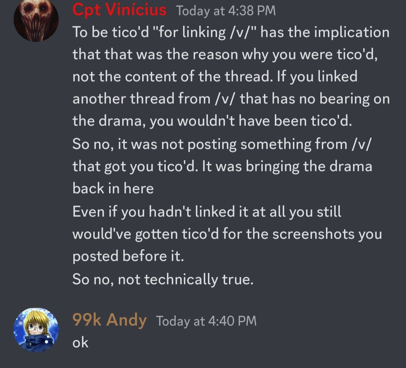Click the text 'back in here'
The height and width of the screenshot is (368, 406).
pos(113,188)
